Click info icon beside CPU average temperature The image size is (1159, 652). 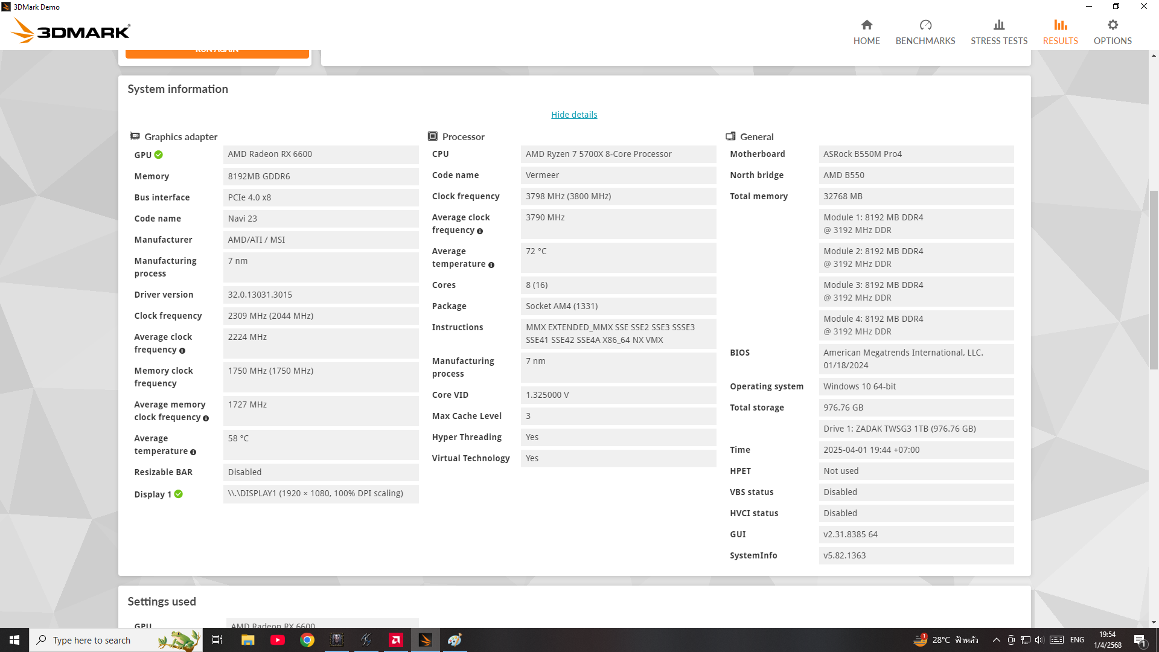491,265
